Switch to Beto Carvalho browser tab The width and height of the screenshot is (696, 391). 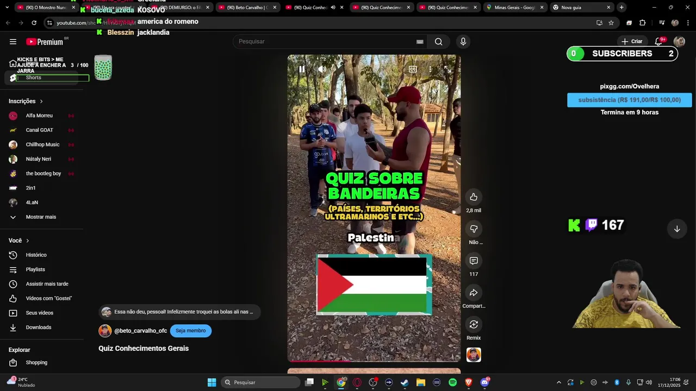click(x=248, y=8)
